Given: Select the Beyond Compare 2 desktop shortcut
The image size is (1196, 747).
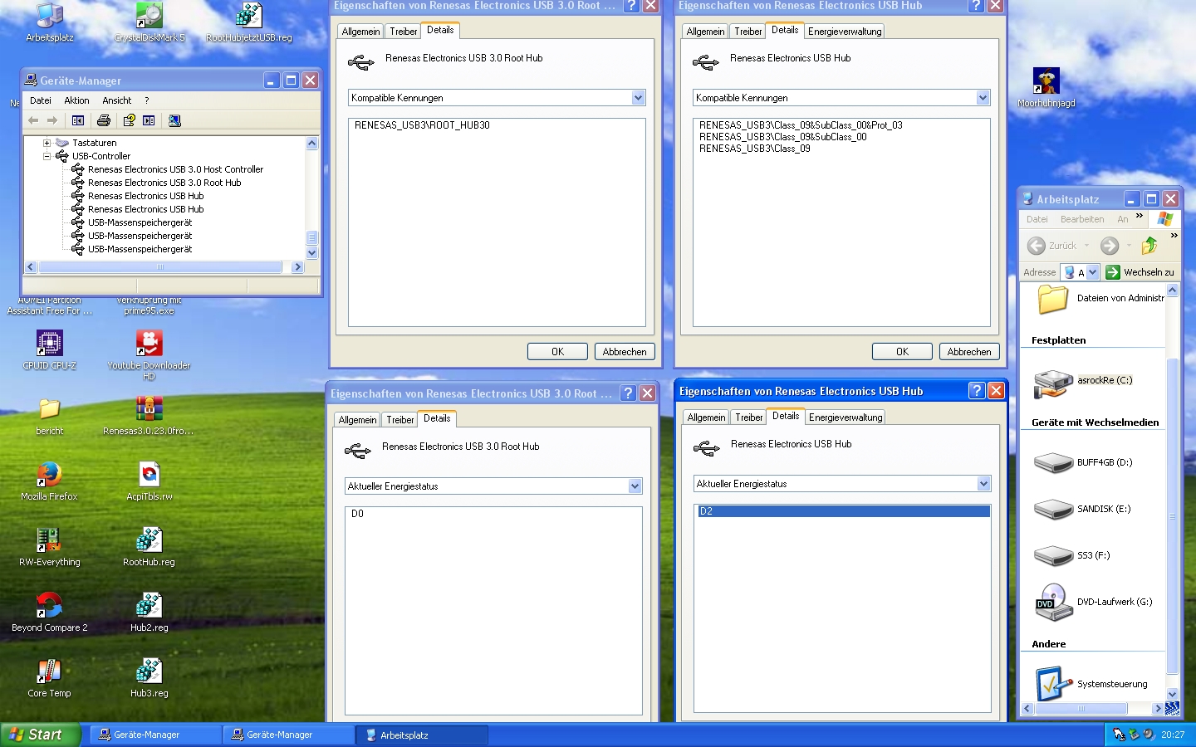Looking at the screenshot, I should click(50, 613).
